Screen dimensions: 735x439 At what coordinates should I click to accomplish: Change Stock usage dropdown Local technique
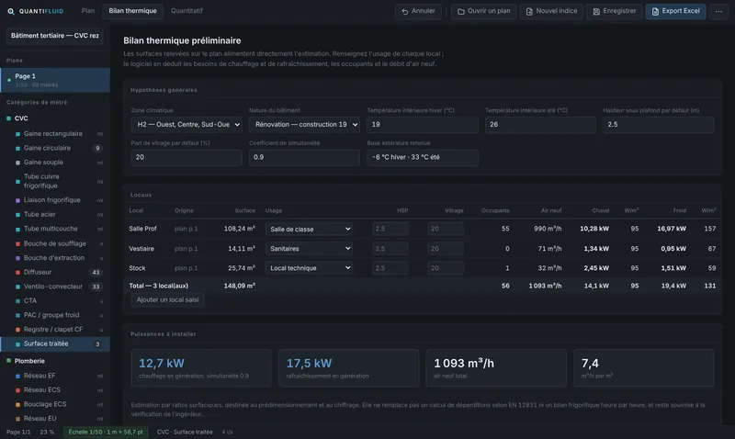[x=309, y=268]
